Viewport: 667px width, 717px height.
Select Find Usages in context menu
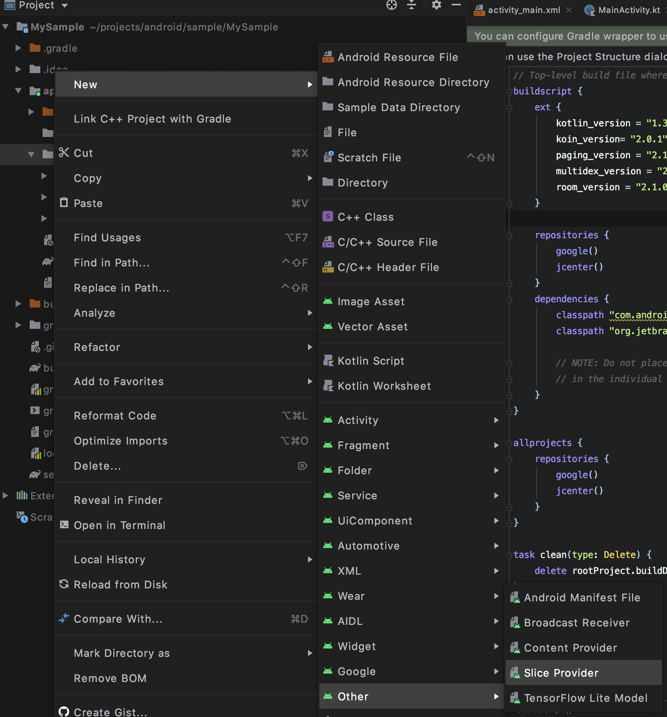tap(187, 237)
